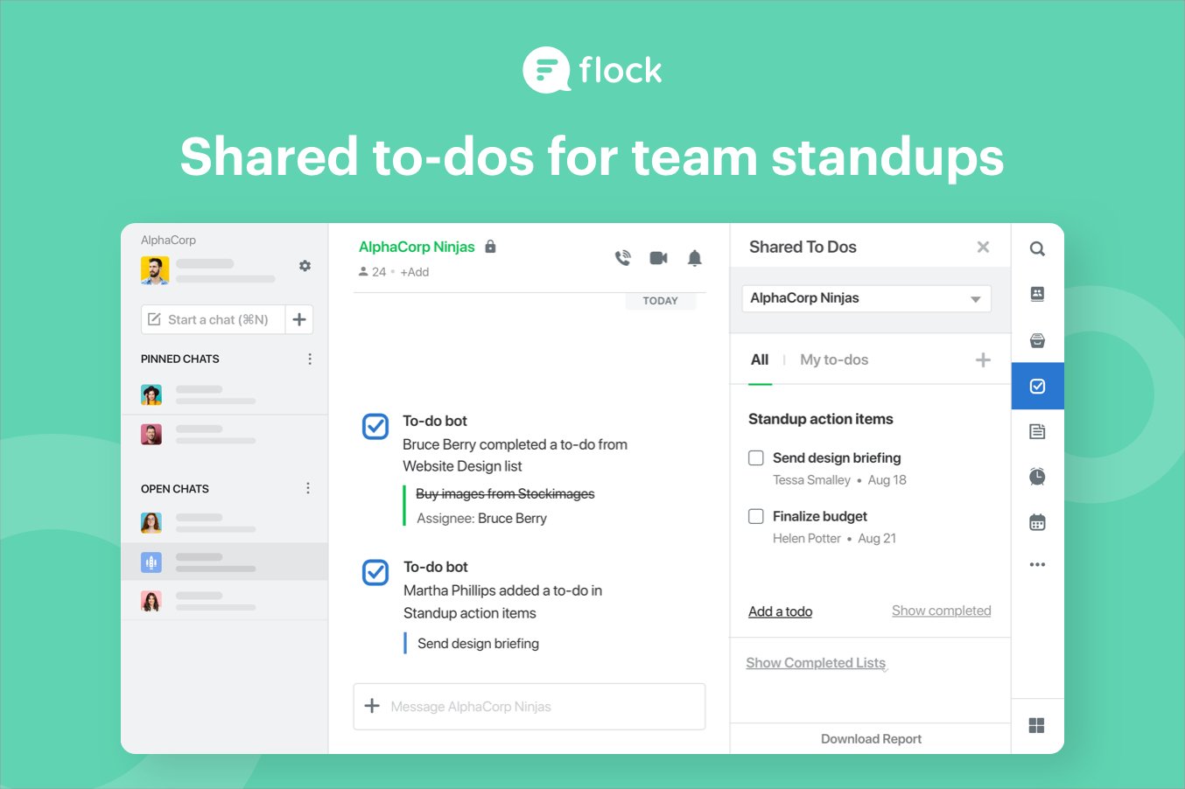Click second To-do bot message icon
The width and height of the screenshot is (1185, 789).
tap(375, 572)
